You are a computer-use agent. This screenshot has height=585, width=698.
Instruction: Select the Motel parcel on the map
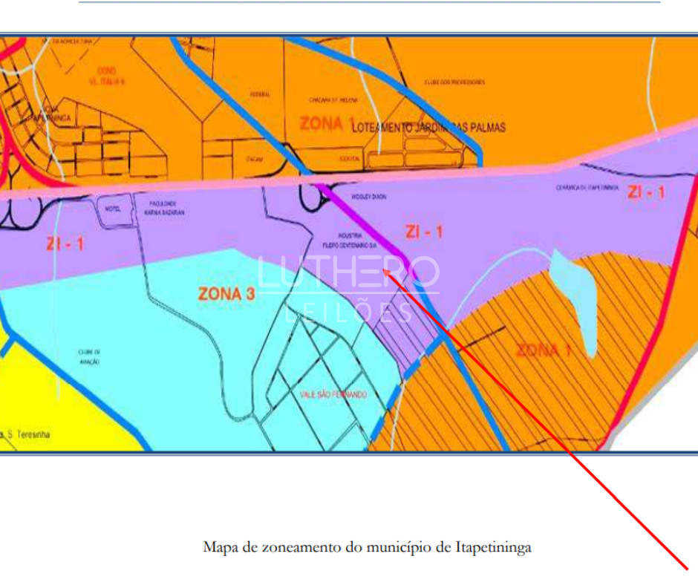pos(113,209)
